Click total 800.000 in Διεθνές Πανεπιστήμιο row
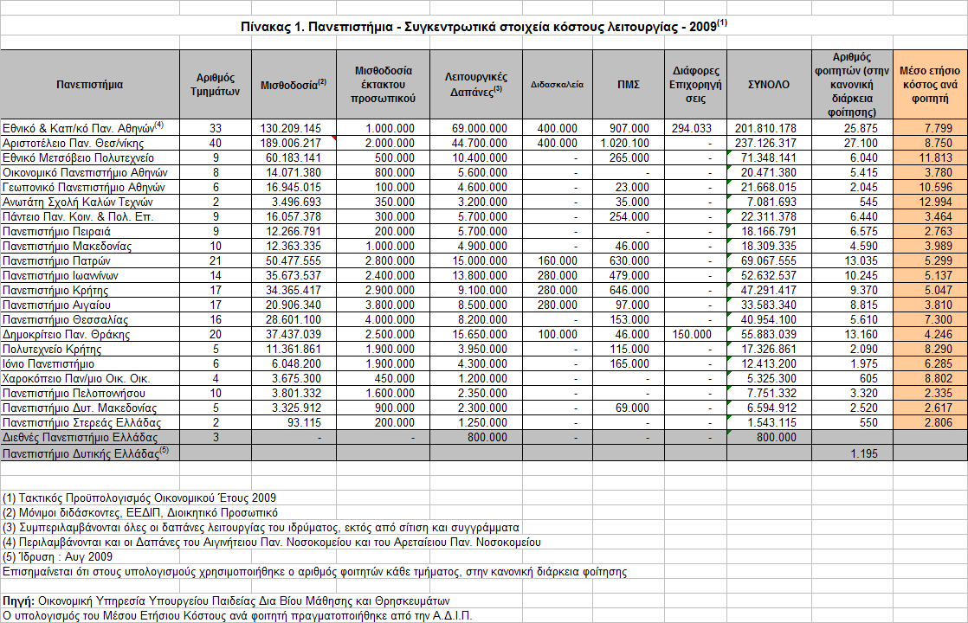 click(769, 438)
